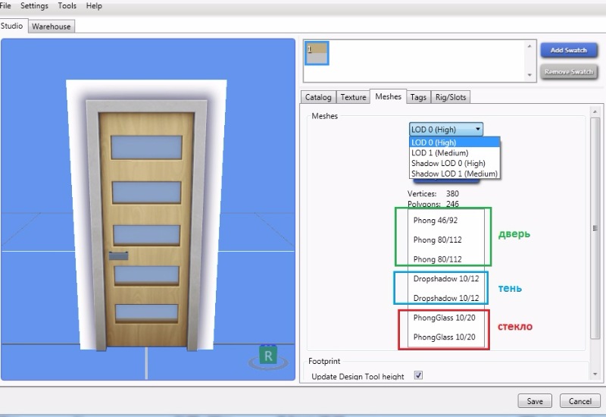
Task: Open the Rig/Slots tab
Action: pyautogui.click(x=451, y=97)
